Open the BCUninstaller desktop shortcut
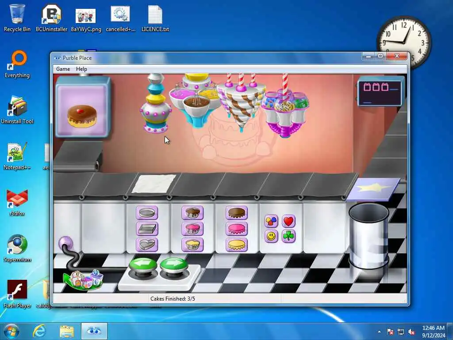Screen dimensions: 453x340 (51, 18)
